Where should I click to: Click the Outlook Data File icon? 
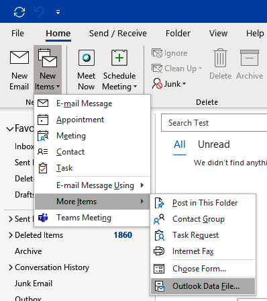(160, 286)
